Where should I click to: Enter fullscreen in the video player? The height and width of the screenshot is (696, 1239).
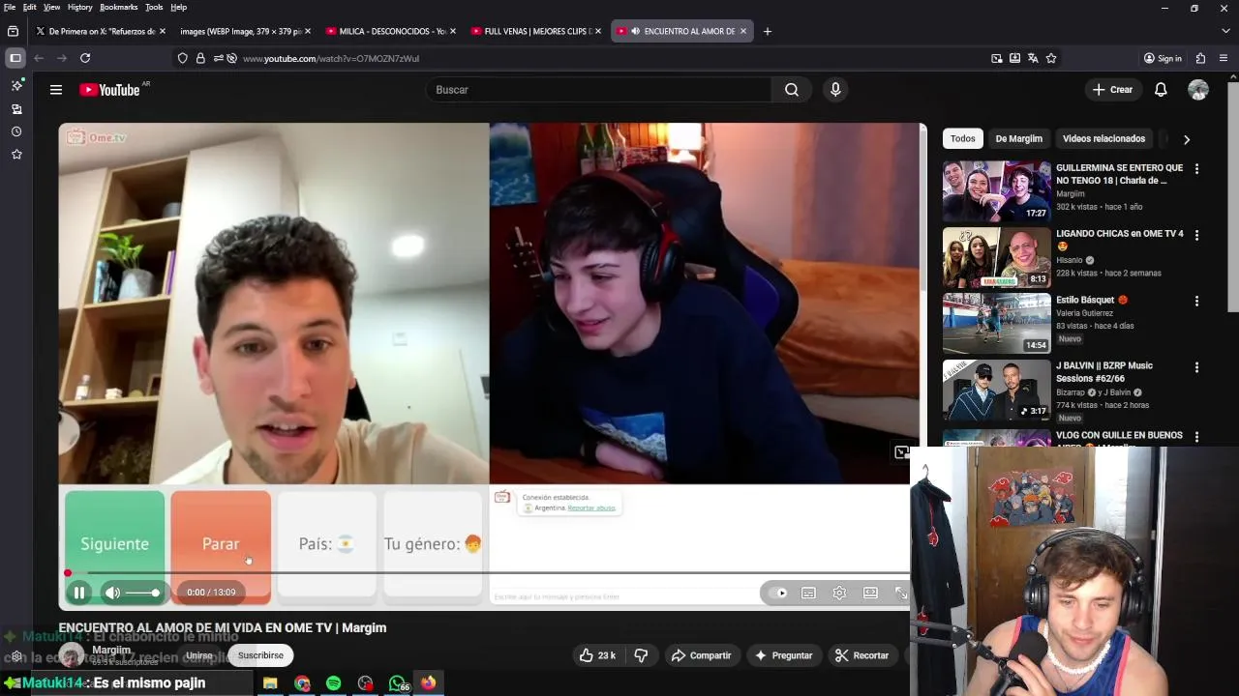901,593
